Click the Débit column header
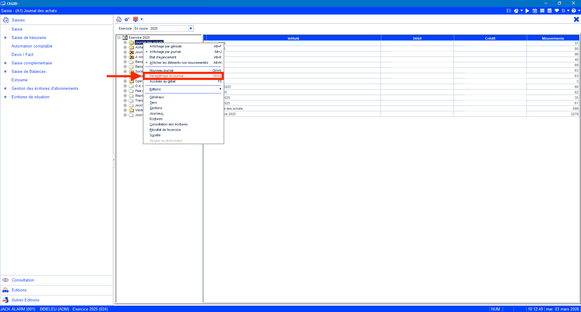The height and width of the screenshot is (312, 581). pyautogui.click(x=417, y=38)
